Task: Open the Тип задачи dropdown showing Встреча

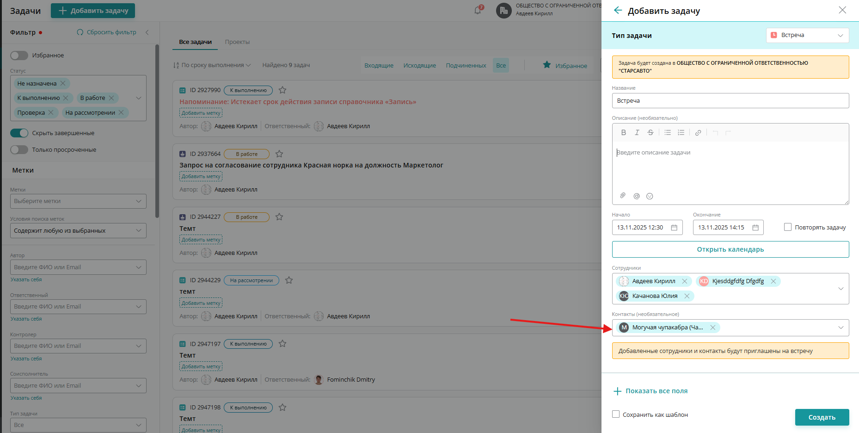Action: 808,36
